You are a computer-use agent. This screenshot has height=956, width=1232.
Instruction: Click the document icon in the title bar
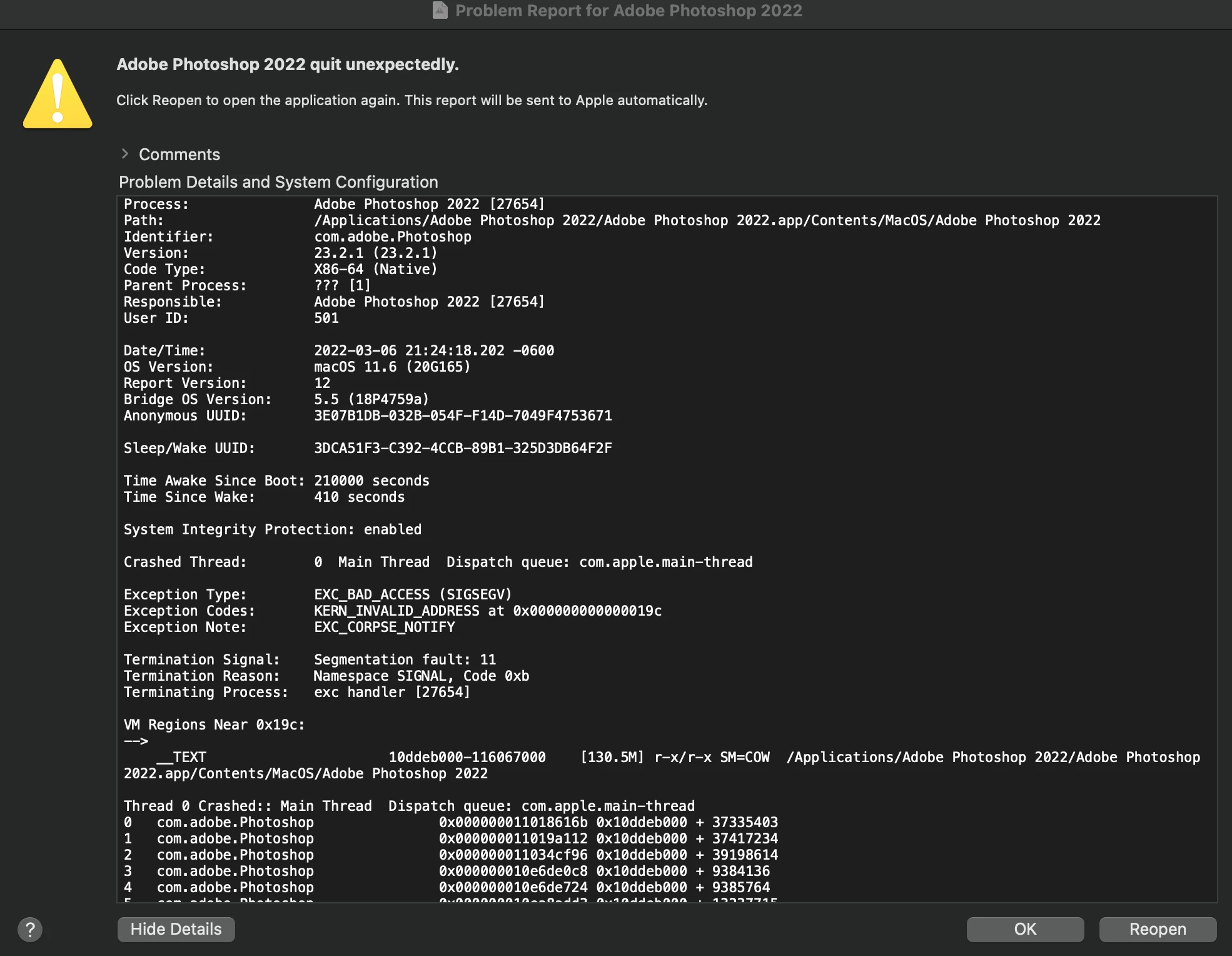point(440,11)
